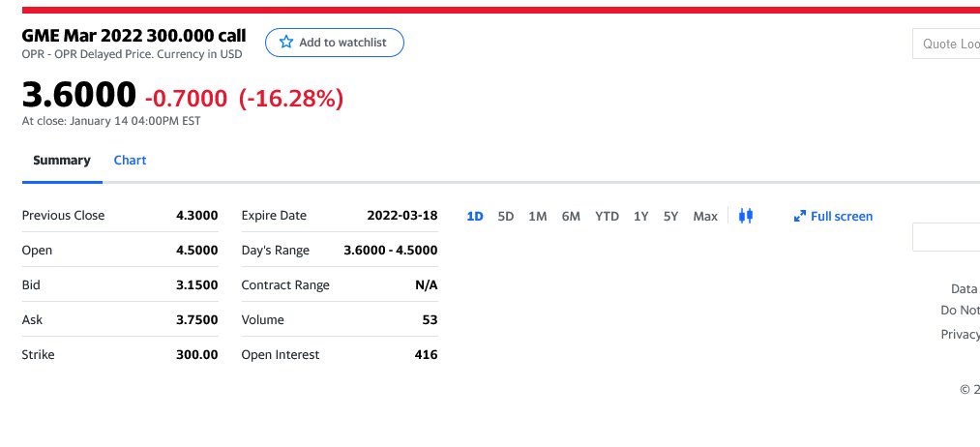Click the Expire Date label

pos(274,216)
